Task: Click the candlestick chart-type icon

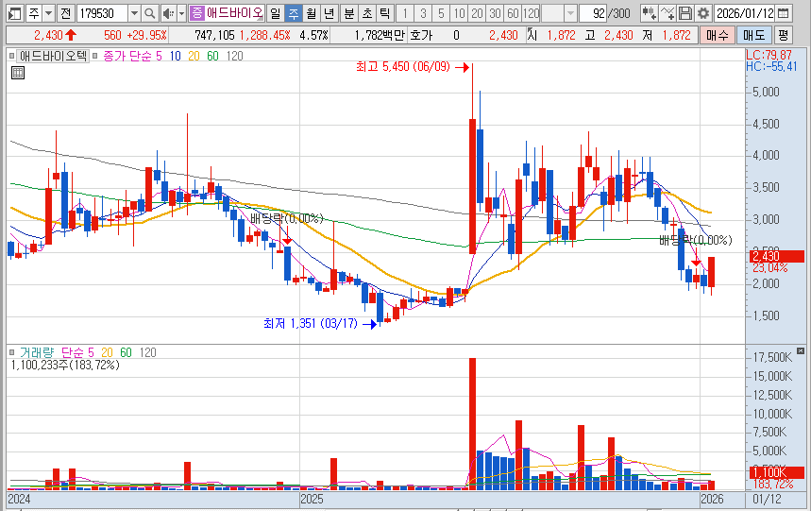Action: tap(649, 13)
